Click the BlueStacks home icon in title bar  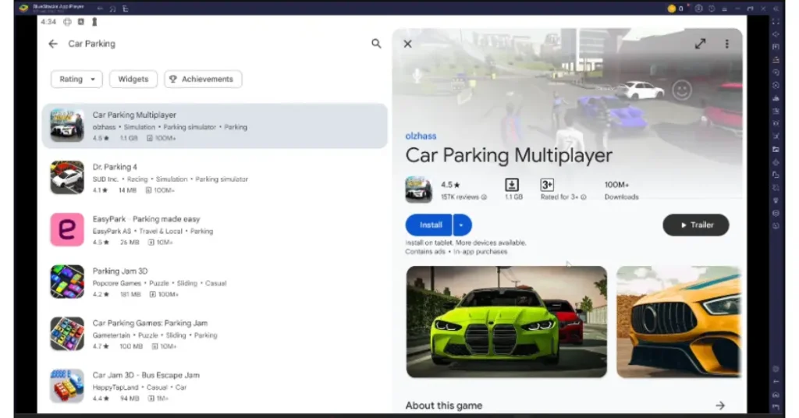pyautogui.click(x=112, y=8)
